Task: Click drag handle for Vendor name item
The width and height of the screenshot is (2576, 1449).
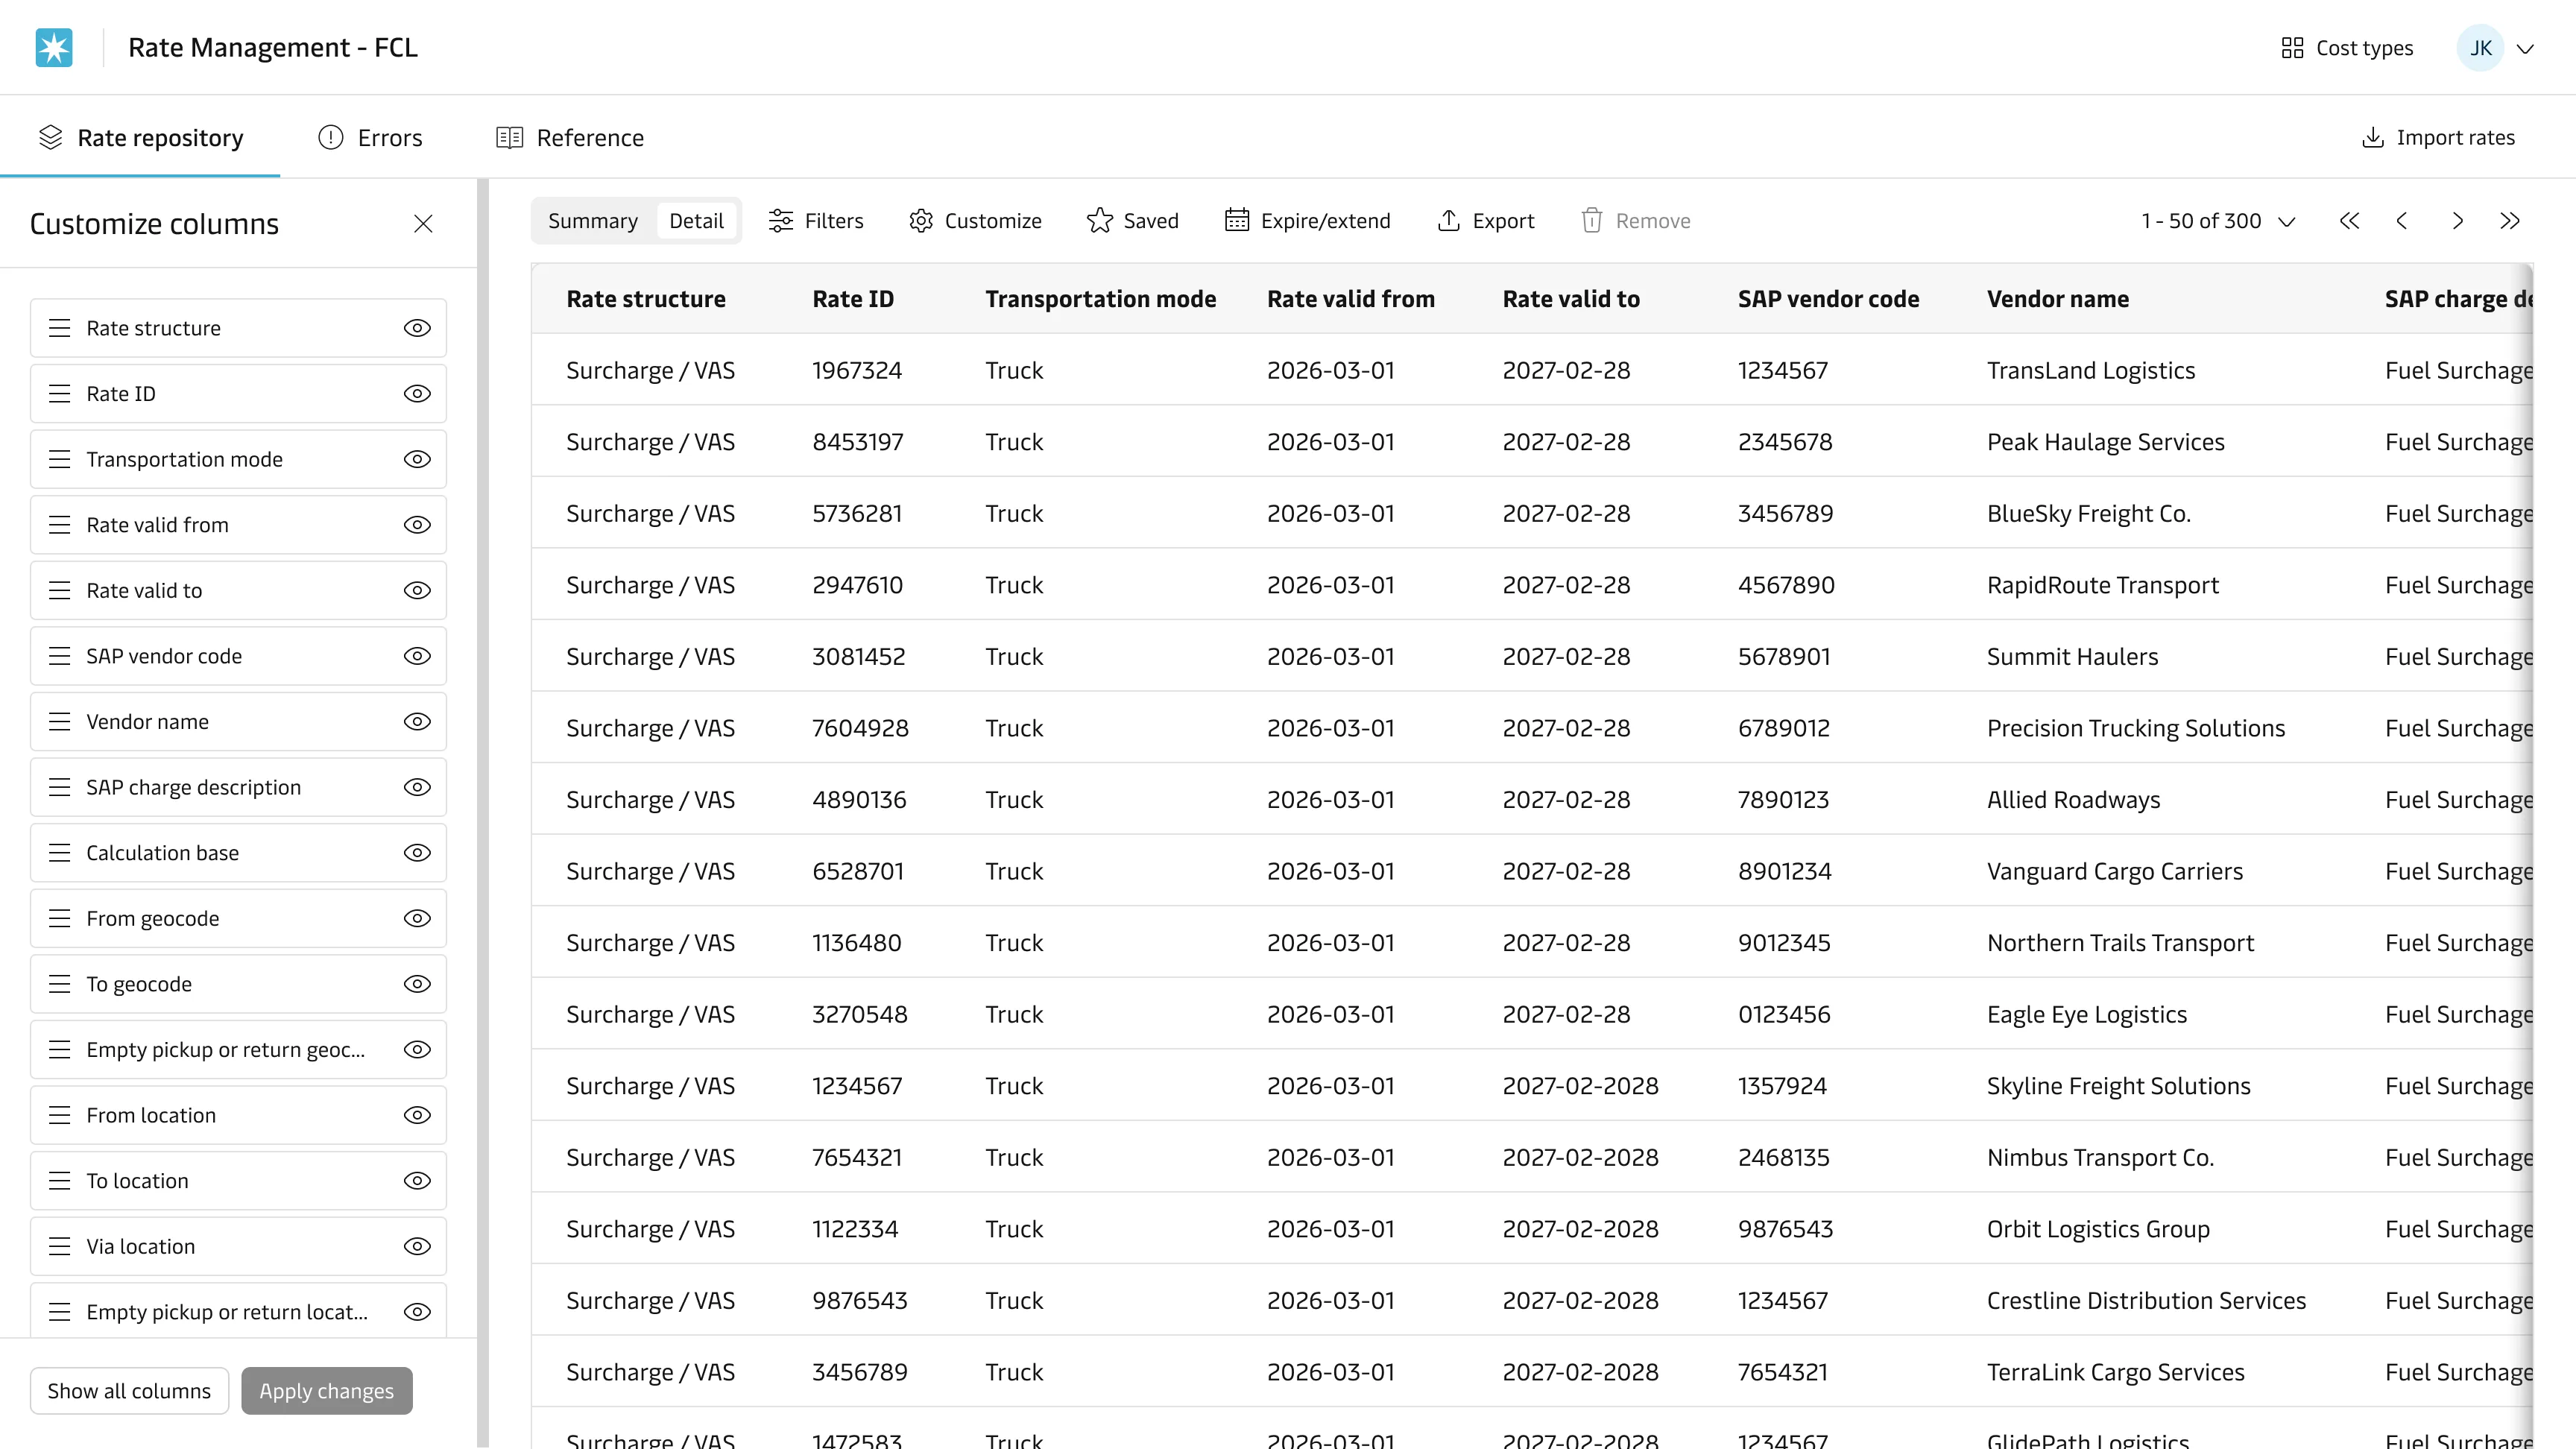Action: 60,722
